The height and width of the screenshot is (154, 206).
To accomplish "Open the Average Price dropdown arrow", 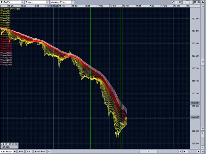I will pyautogui.click(x=73, y=2).
